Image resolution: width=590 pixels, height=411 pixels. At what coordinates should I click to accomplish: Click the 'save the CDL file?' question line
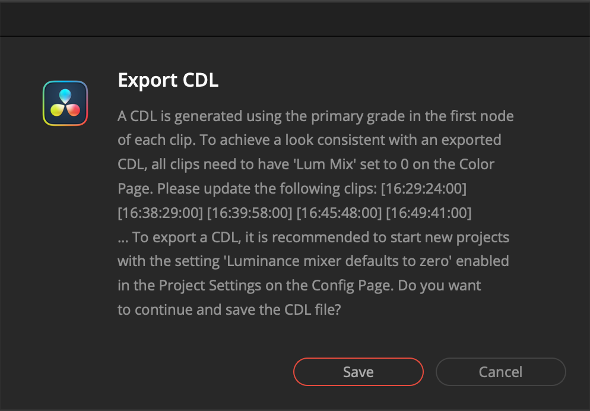click(229, 310)
